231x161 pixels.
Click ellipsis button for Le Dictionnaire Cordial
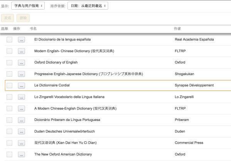[22, 86]
